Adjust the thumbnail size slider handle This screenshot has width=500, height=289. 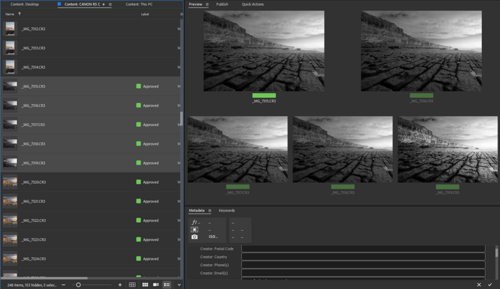coord(78,285)
